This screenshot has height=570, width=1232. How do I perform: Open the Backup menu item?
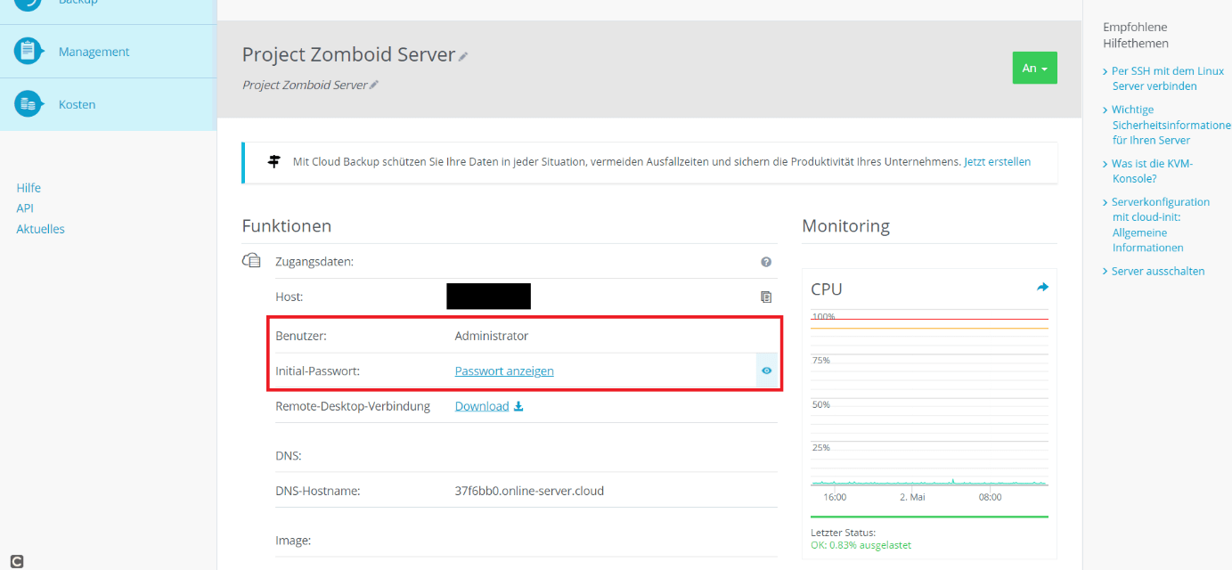tap(78, 3)
